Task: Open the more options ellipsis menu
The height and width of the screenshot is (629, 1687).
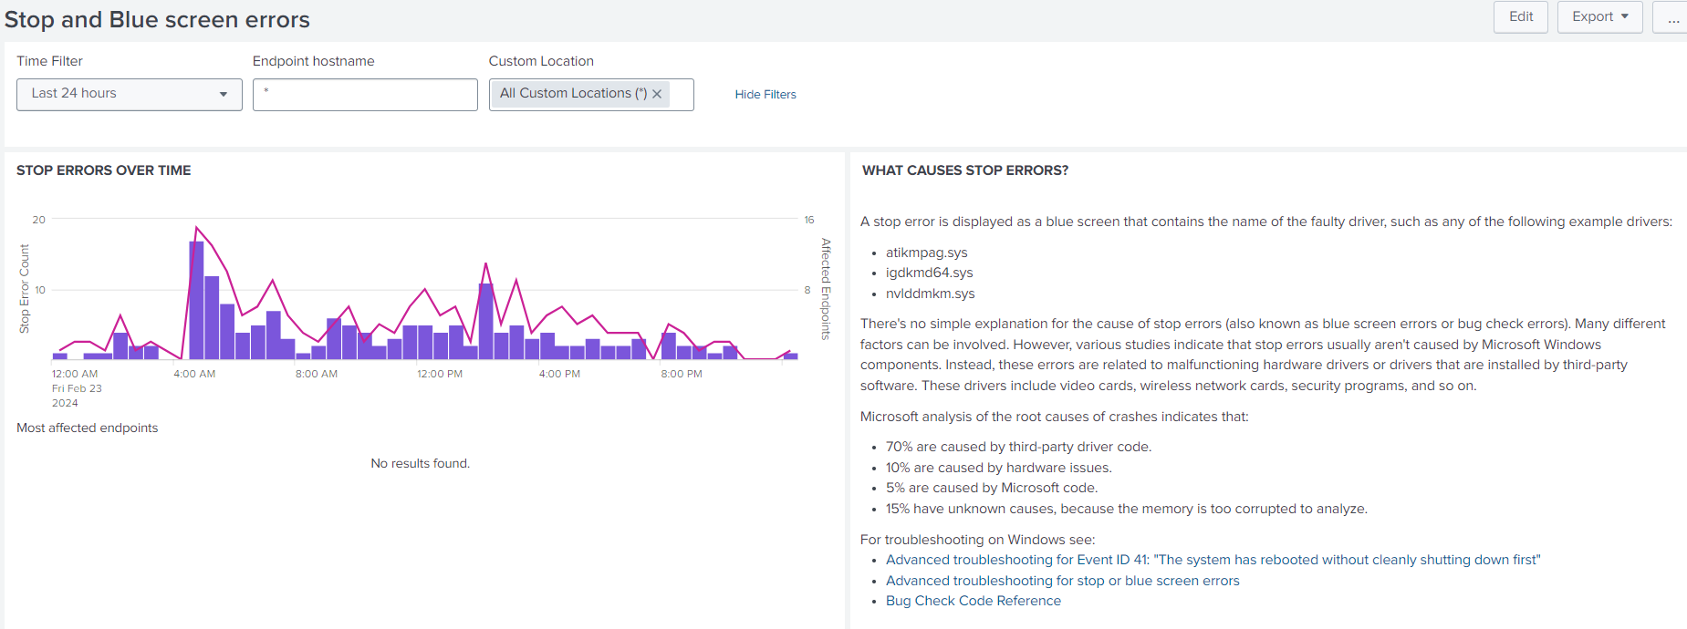Action: tap(1672, 17)
